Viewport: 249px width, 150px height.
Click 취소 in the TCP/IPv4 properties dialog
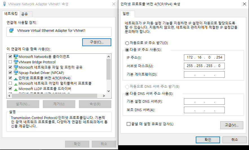235,140
